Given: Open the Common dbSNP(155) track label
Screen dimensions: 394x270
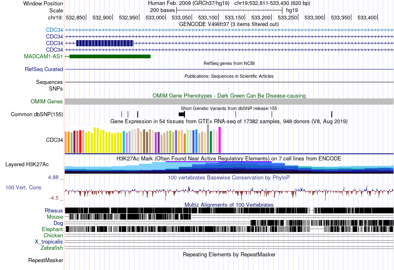Looking at the screenshot, I should (37, 114).
